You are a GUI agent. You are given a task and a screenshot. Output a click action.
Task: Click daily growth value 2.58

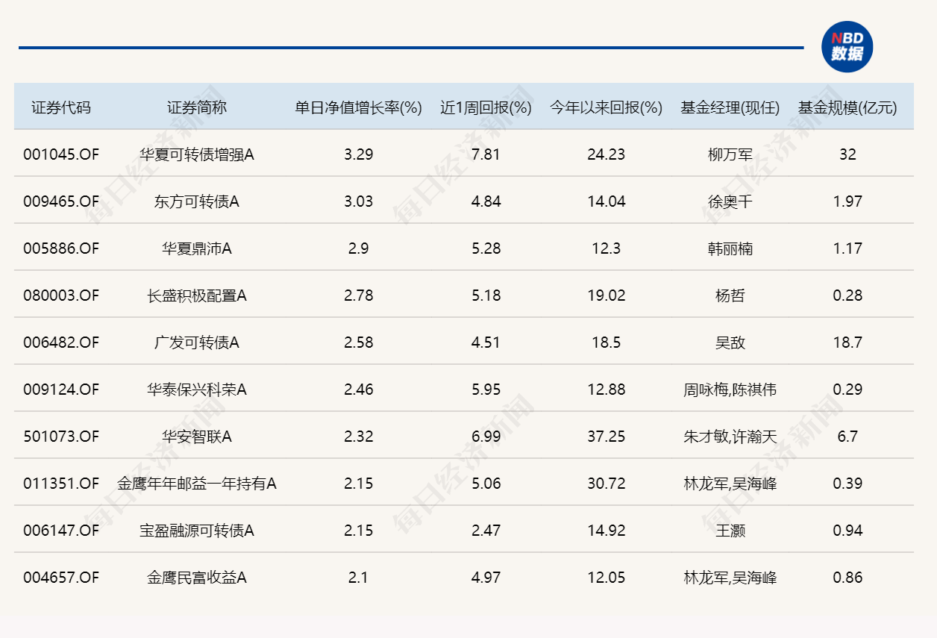point(359,343)
